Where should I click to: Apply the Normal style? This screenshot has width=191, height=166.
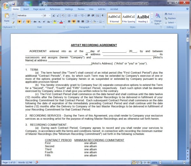click(114, 19)
